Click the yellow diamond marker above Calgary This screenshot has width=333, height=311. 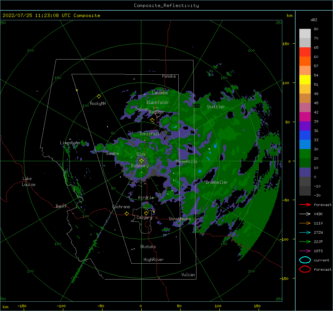tap(146, 213)
